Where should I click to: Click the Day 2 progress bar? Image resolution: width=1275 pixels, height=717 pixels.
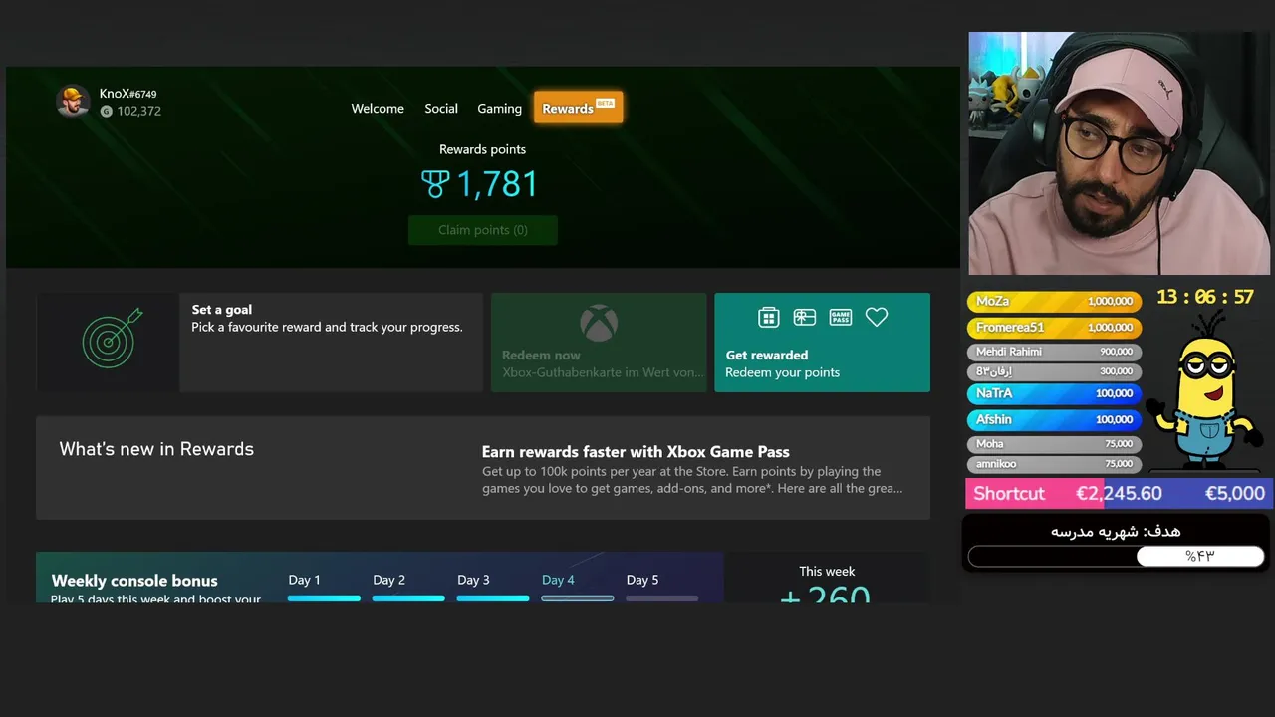click(x=408, y=598)
